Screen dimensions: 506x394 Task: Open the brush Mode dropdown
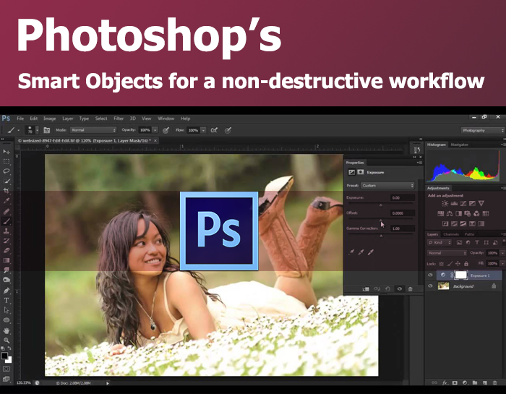tap(93, 130)
